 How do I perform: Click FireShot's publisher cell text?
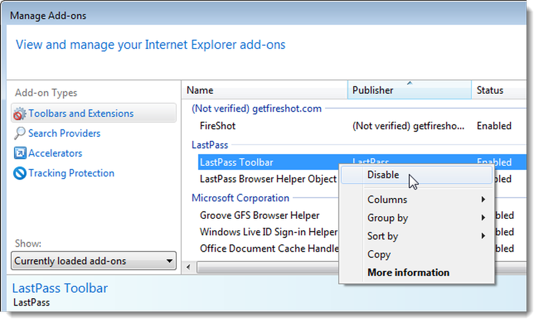click(x=409, y=126)
